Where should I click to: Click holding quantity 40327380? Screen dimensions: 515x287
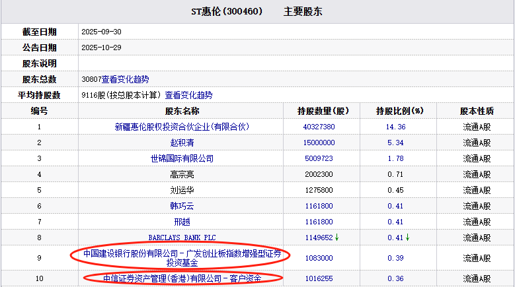[x=320, y=127]
